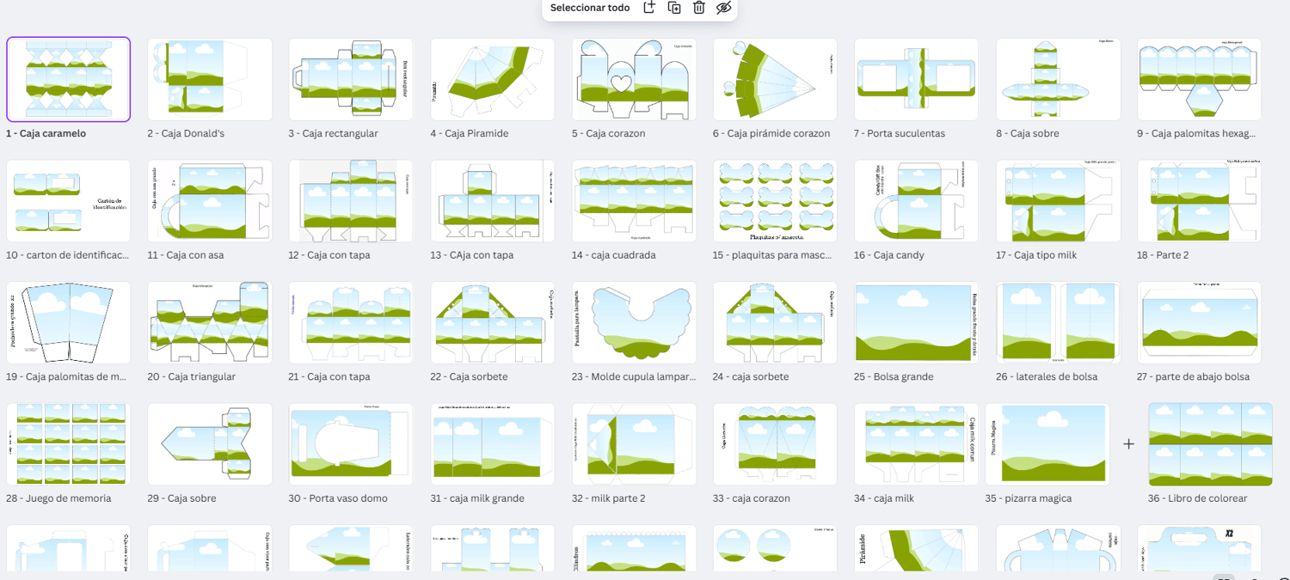Open the plaquitas para mascotas thumbnail

coord(775,201)
